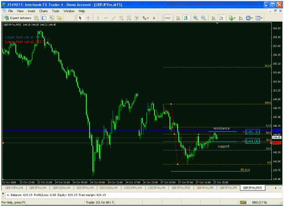Open the Charts menu
This screenshot has height=206, width=284.
point(44,11)
